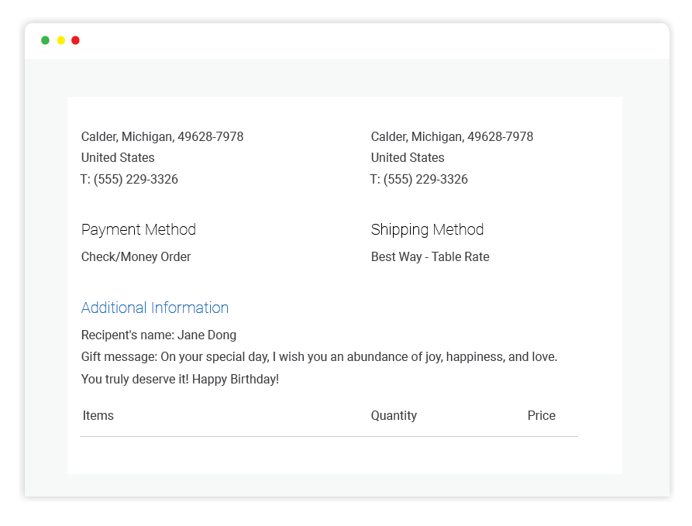Click the right column Calder, Michigan address line
Viewport: 692px width, 526px height.
pos(452,136)
